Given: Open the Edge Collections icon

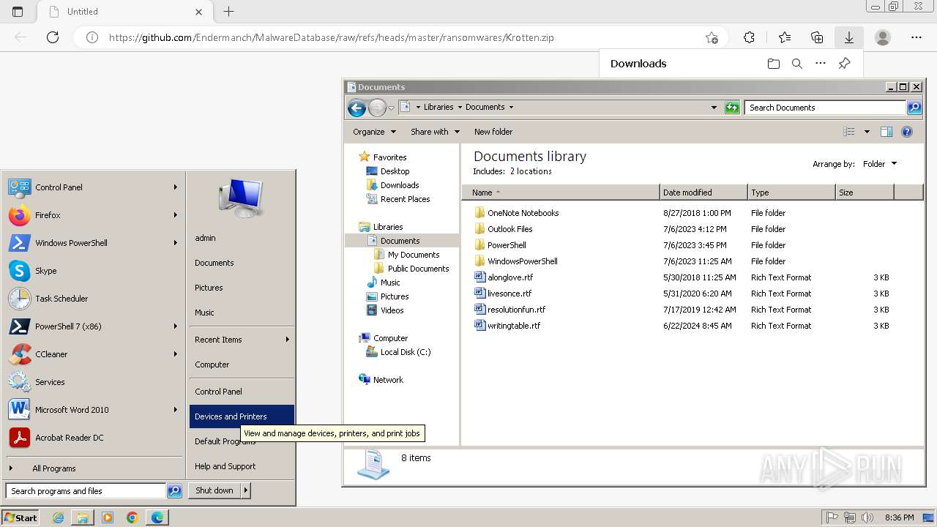Looking at the screenshot, I should coord(817,37).
